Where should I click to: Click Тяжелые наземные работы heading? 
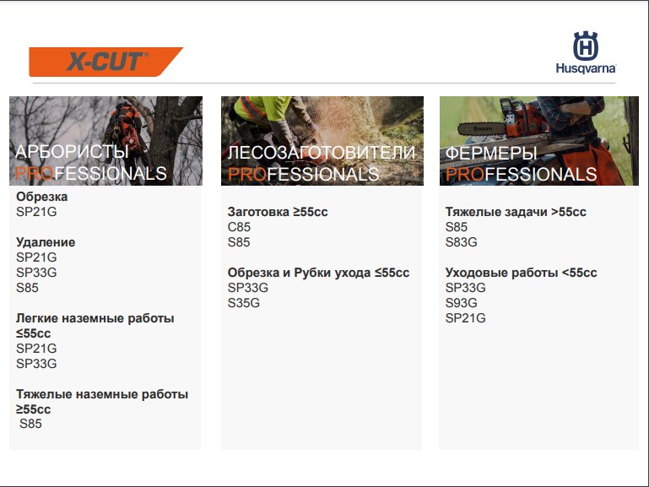point(102,402)
